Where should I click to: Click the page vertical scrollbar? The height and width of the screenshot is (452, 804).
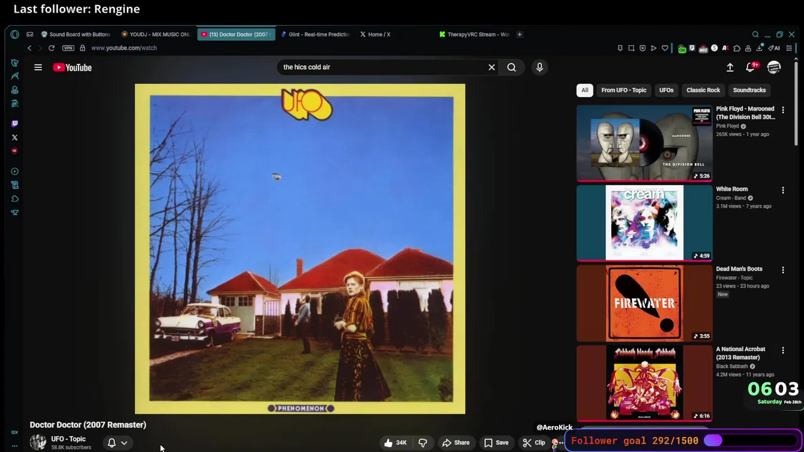click(796, 104)
